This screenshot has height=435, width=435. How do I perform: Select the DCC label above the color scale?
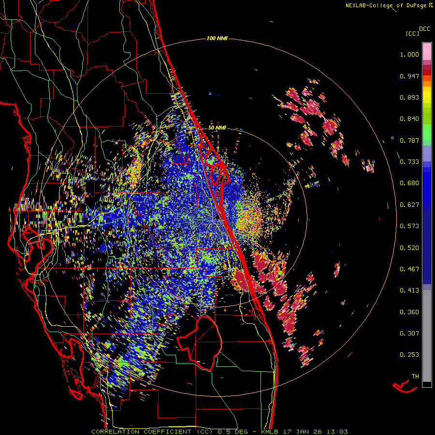[x=425, y=29]
